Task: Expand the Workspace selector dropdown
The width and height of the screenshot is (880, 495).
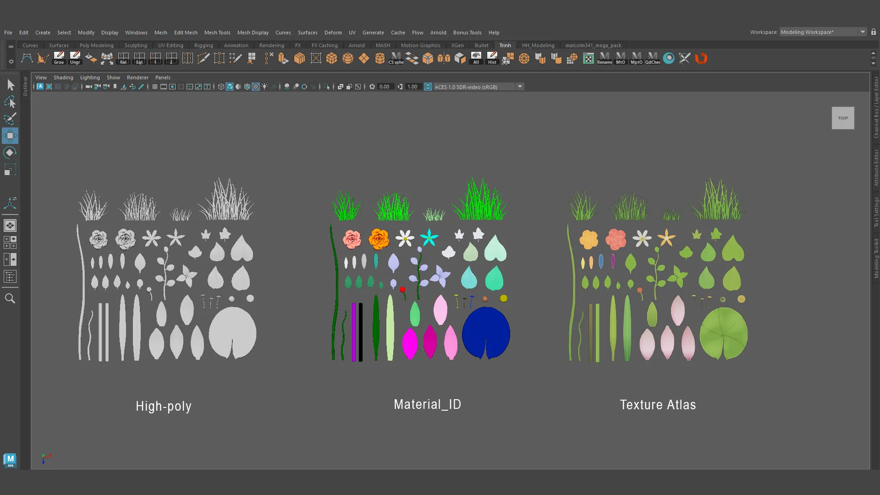Action: click(863, 32)
